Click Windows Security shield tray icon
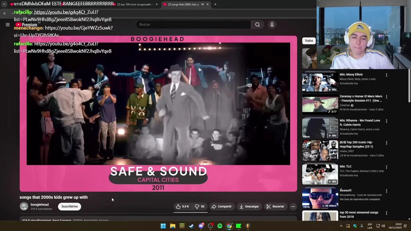This screenshot has width=411, height=231. [x=355, y=226]
